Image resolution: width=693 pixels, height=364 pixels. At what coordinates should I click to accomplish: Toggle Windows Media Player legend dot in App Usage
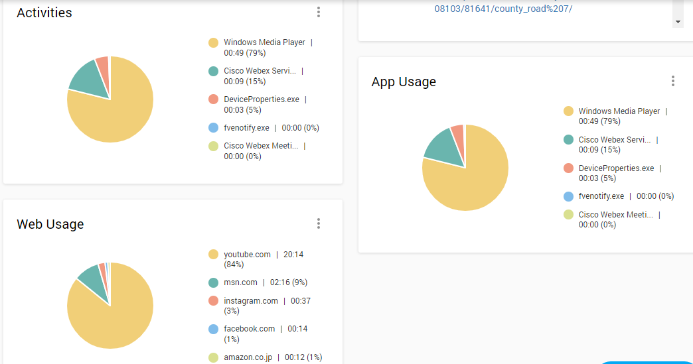point(568,111)
